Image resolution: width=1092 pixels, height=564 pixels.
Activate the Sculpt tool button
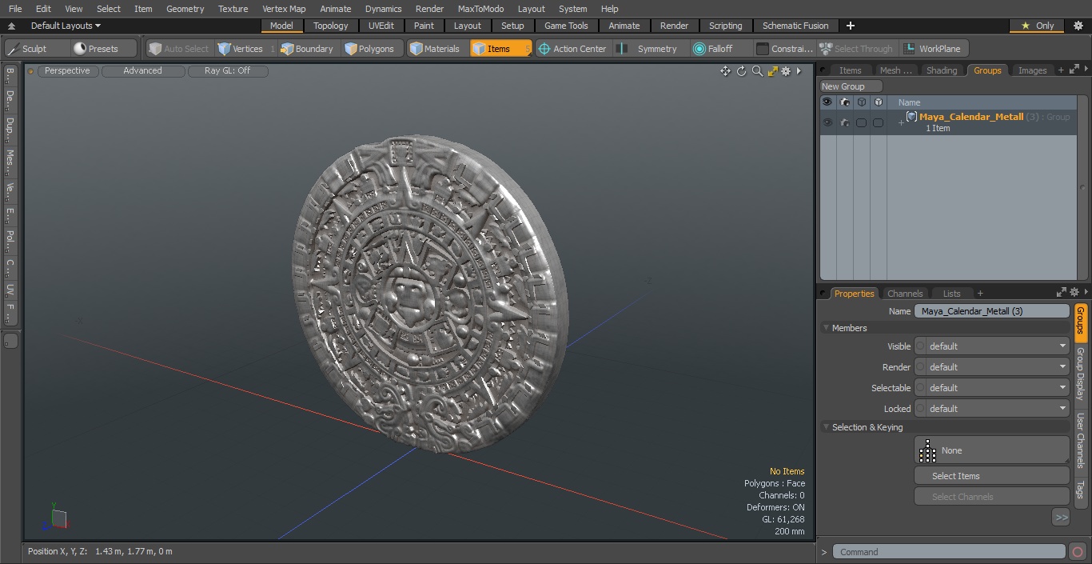click(x=37, y=49)
